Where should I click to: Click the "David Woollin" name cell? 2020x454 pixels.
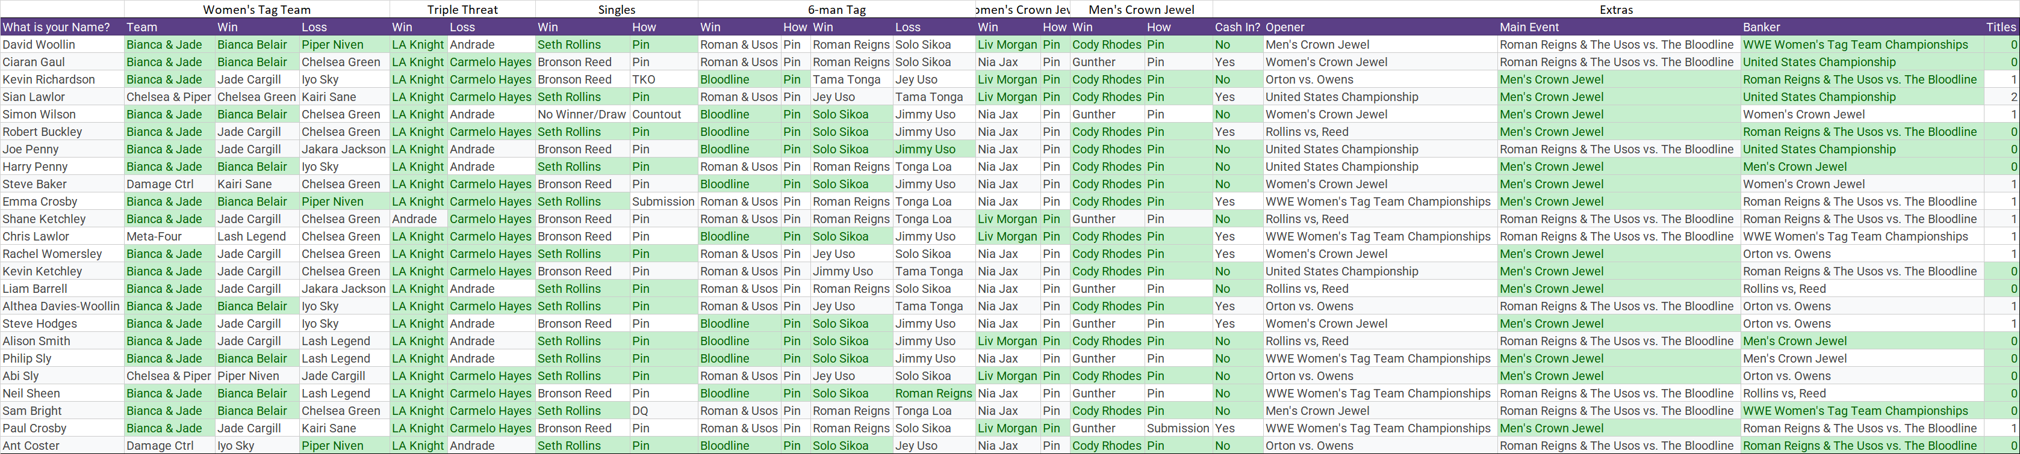tap(39, 44)
